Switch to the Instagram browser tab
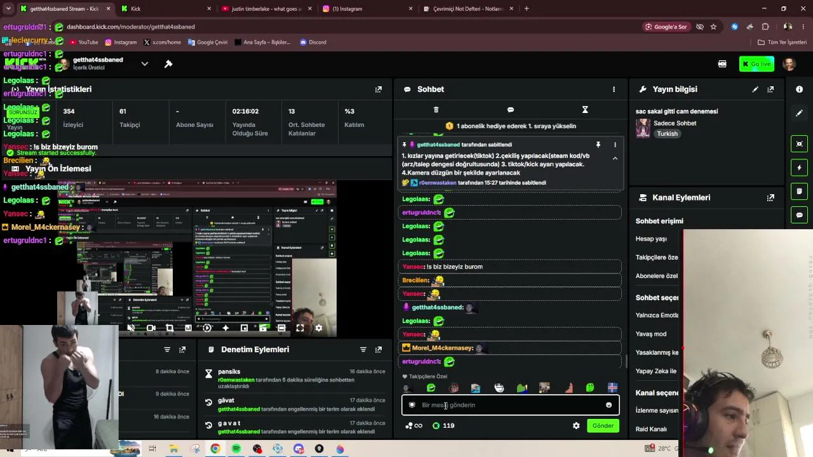This screenshot has height=457, width=813. click(367, 9)
